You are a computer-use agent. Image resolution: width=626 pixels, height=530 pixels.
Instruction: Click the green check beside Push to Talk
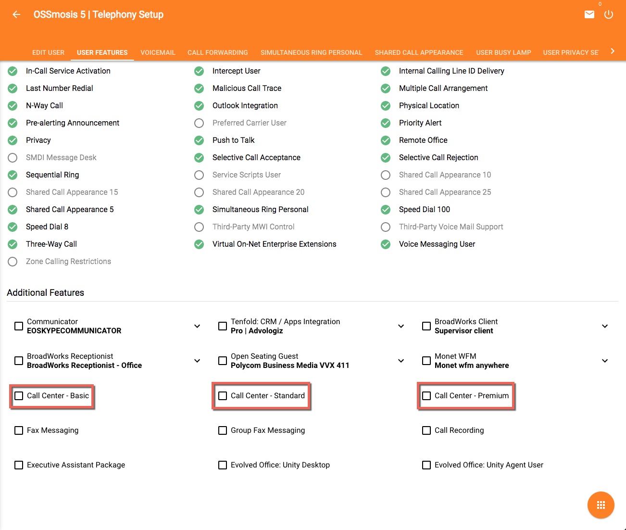199,140
